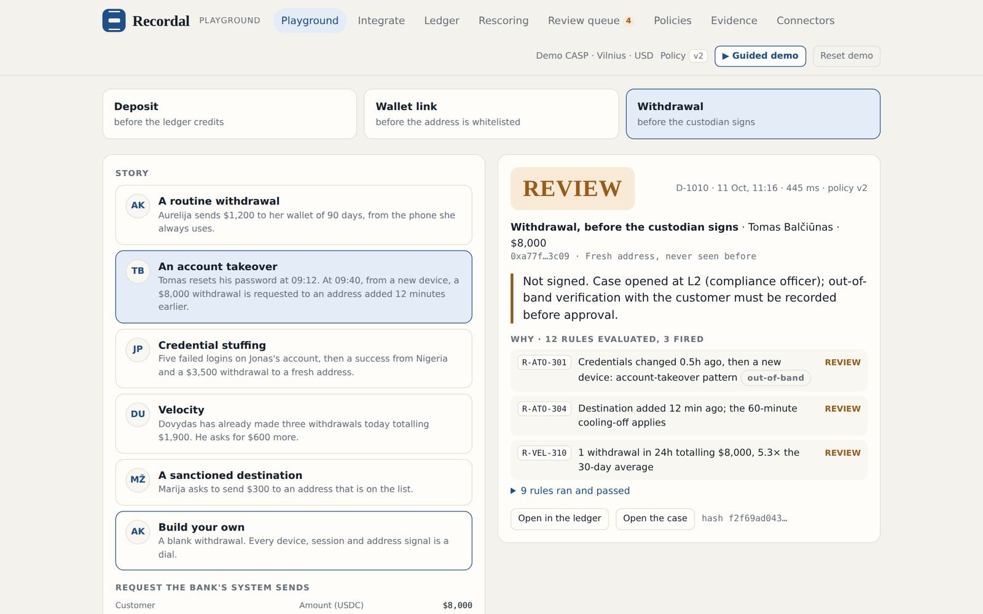
Task: Choose the Credential stuffing story
Action: (x=294, y=359)
